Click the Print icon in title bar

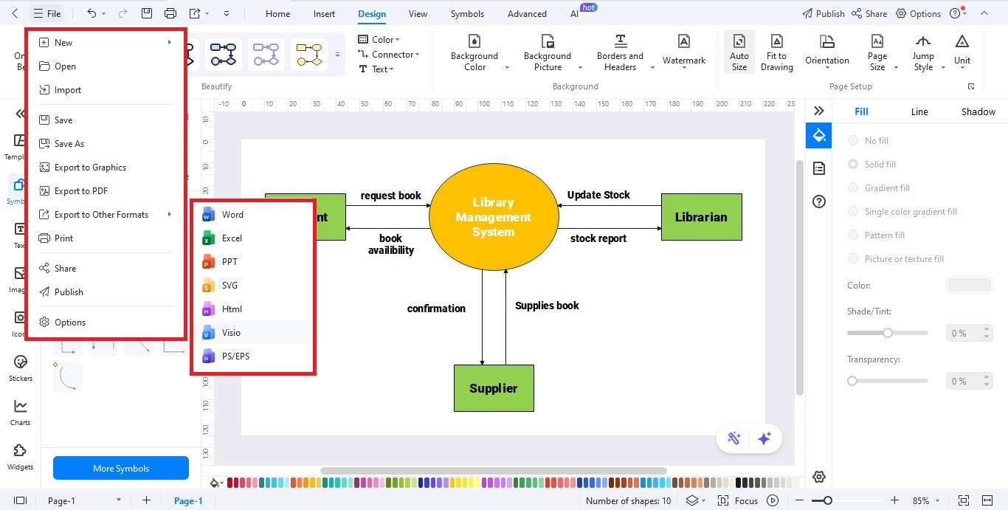170,13
